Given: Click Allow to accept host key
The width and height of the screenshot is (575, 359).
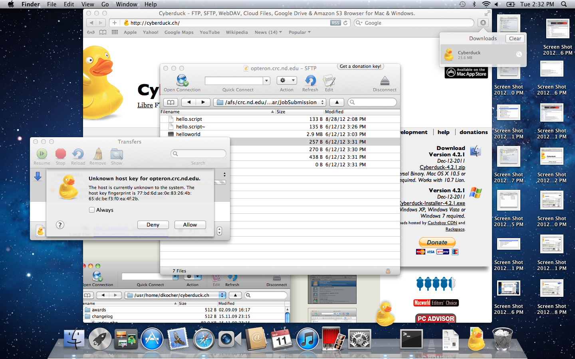Looking at the screenshot, I should coord(190,225).
